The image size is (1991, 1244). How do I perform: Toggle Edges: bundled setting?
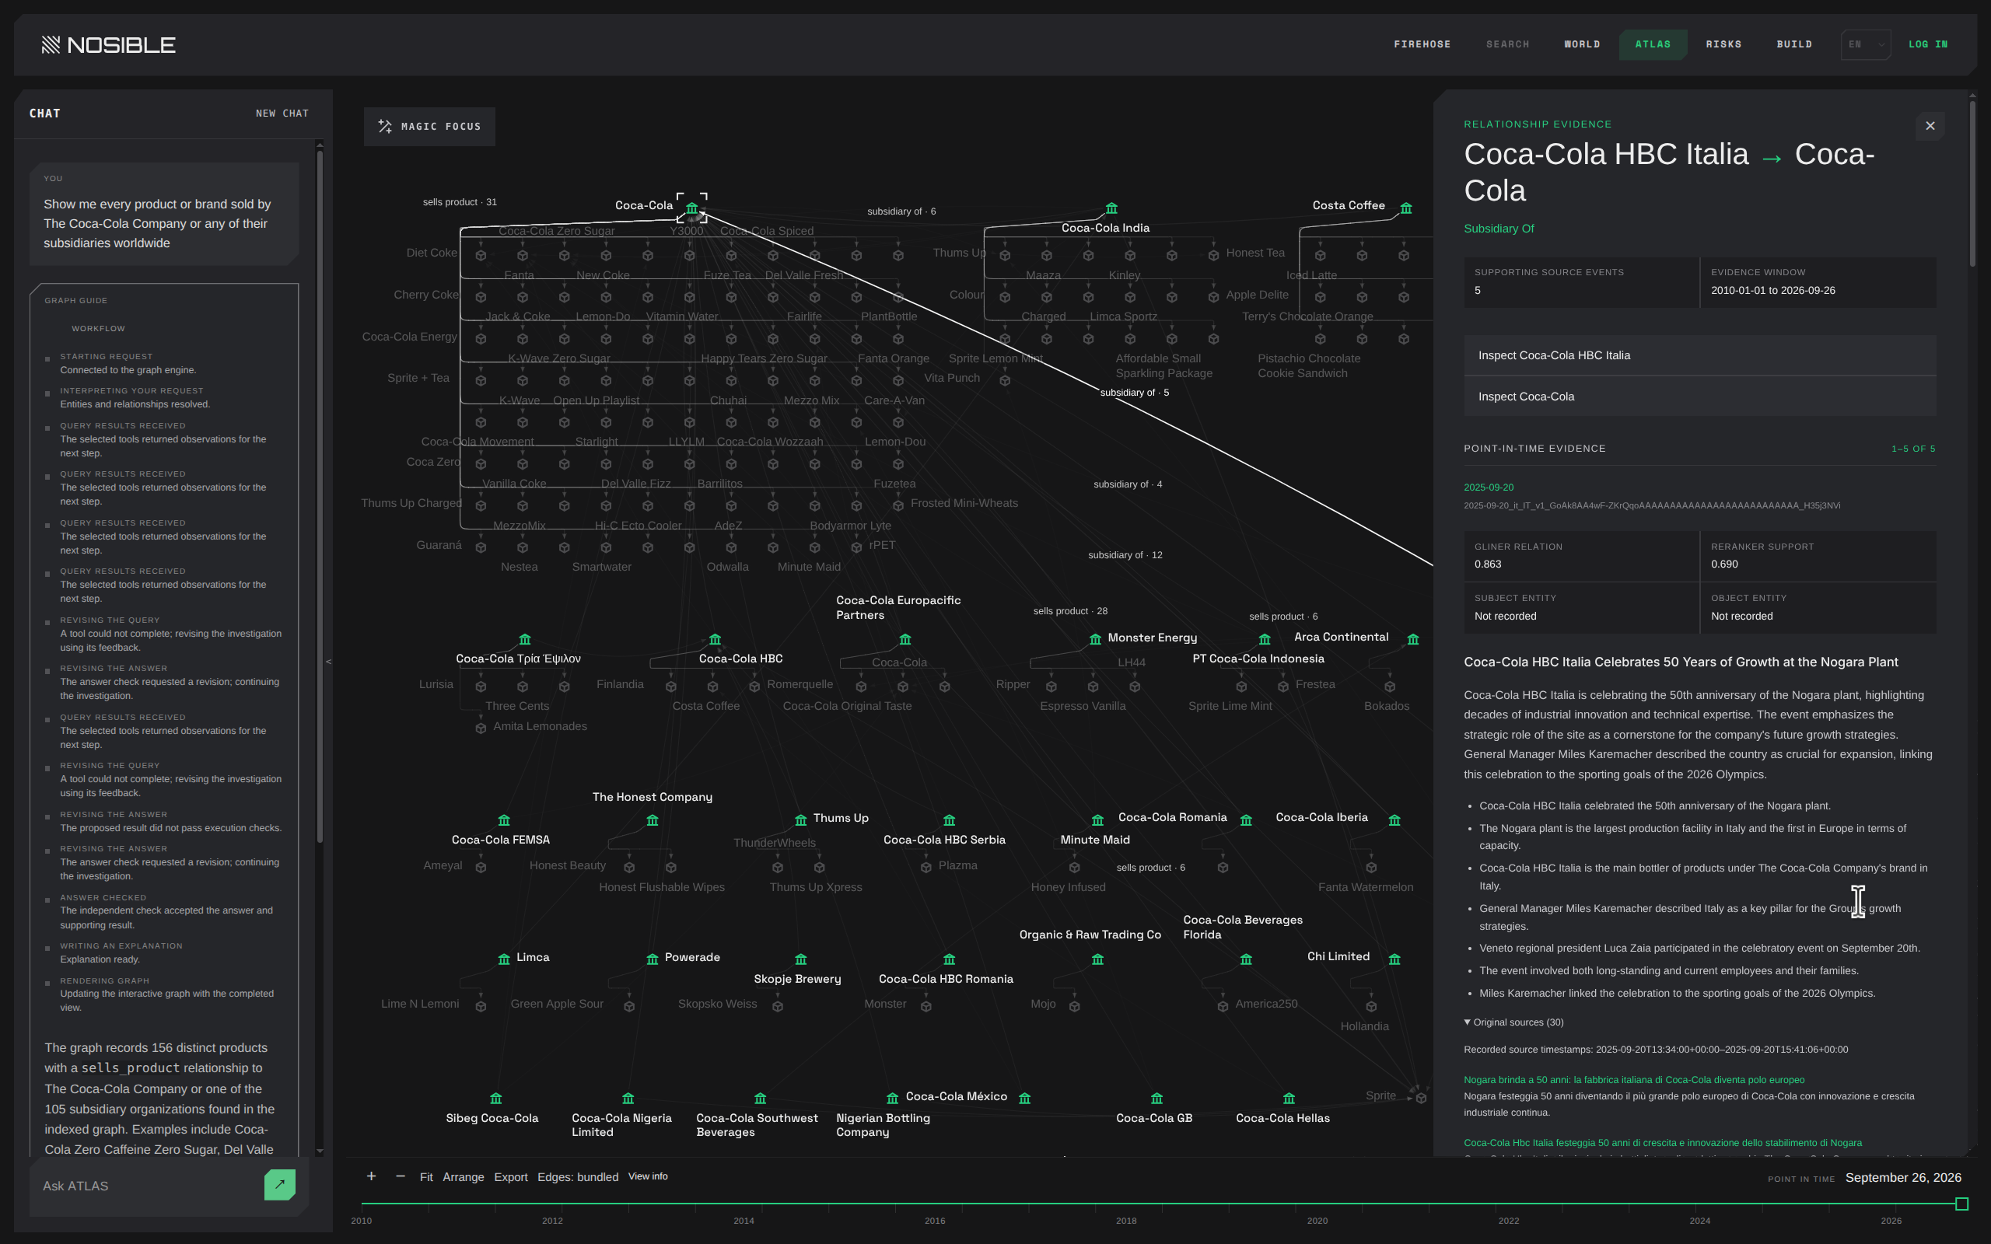tap(578, 1177)
